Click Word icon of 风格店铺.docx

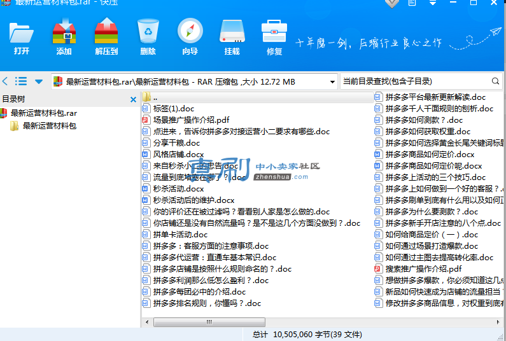coord(146,154)
